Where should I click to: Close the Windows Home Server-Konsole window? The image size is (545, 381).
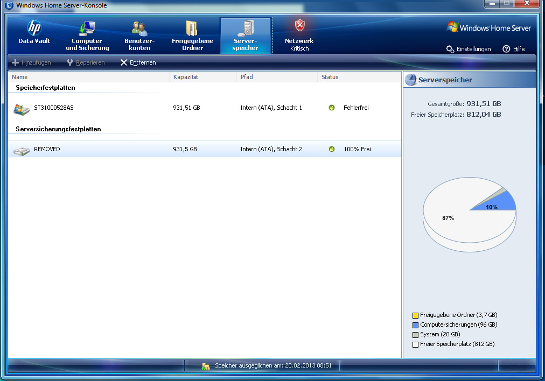coord(527,3)
